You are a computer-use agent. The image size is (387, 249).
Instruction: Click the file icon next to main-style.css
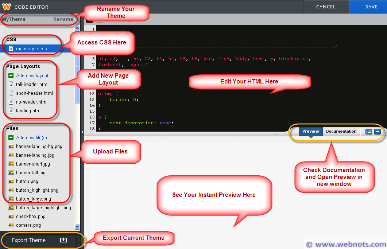click(11, 49)
